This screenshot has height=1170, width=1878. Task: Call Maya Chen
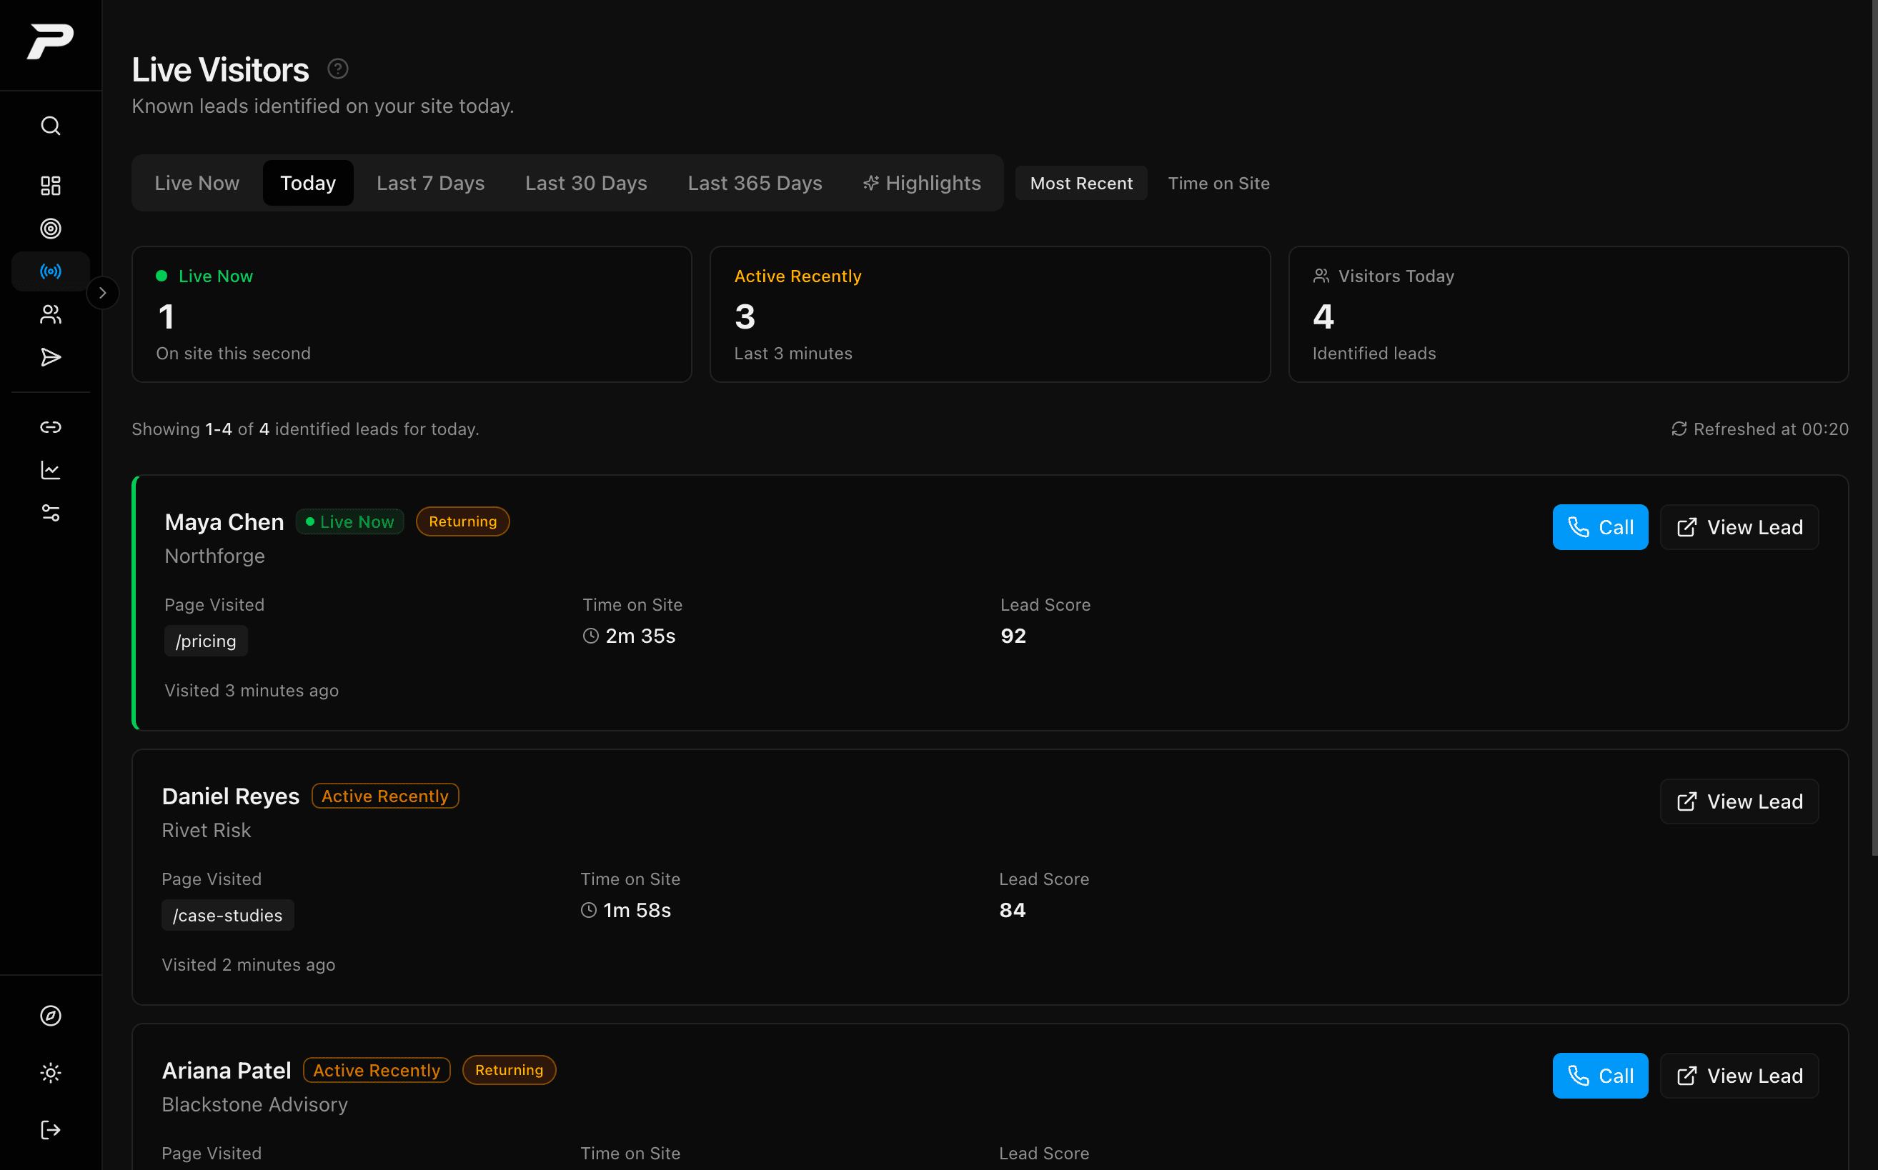coord(1600,528)
